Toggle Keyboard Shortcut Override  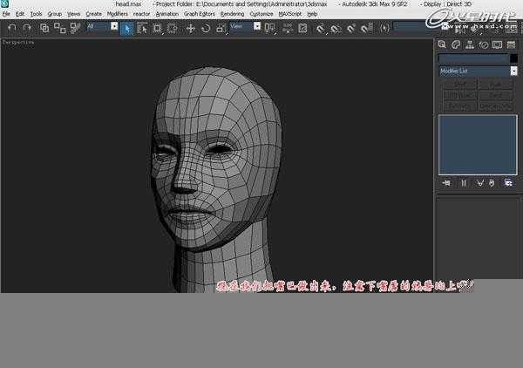tap(302, 29)
